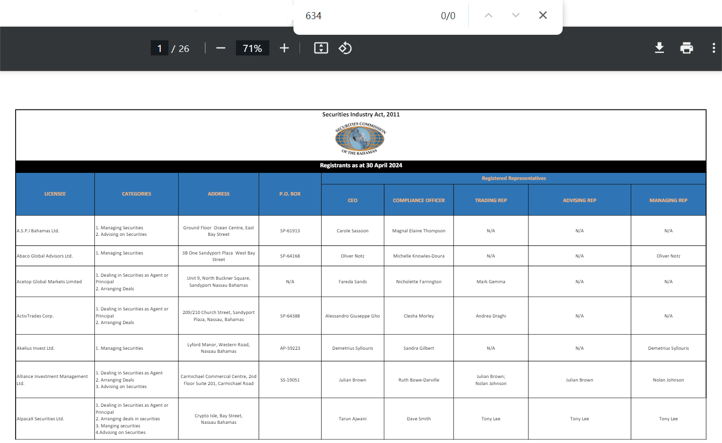
Task: Click CEO name Alessandro Giuseppe Gho
Action: click(353, 316)
